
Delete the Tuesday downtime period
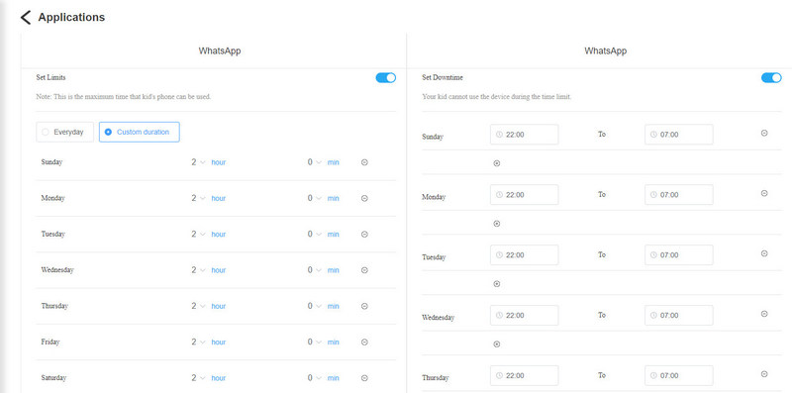[x=764, y=253]
